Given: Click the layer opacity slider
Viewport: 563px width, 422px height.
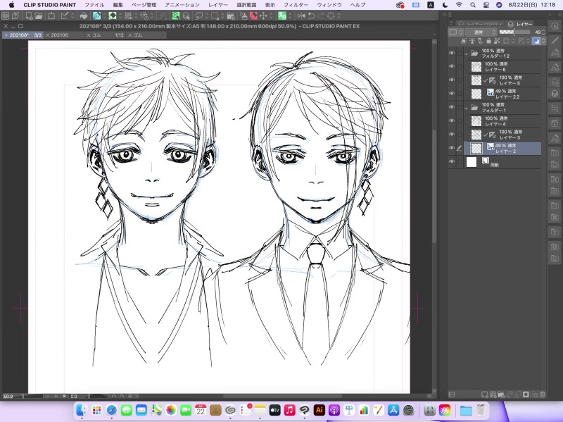Looking at the screenshot, I should pyautogui.click(x=514, y=32).
